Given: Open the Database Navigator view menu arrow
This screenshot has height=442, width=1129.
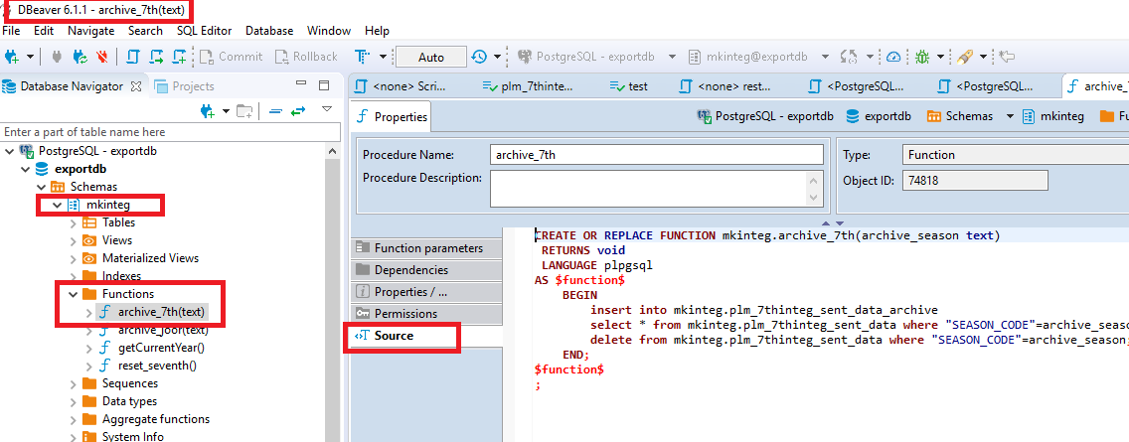Looking at the screenshot, I should [x=326, y=109].
